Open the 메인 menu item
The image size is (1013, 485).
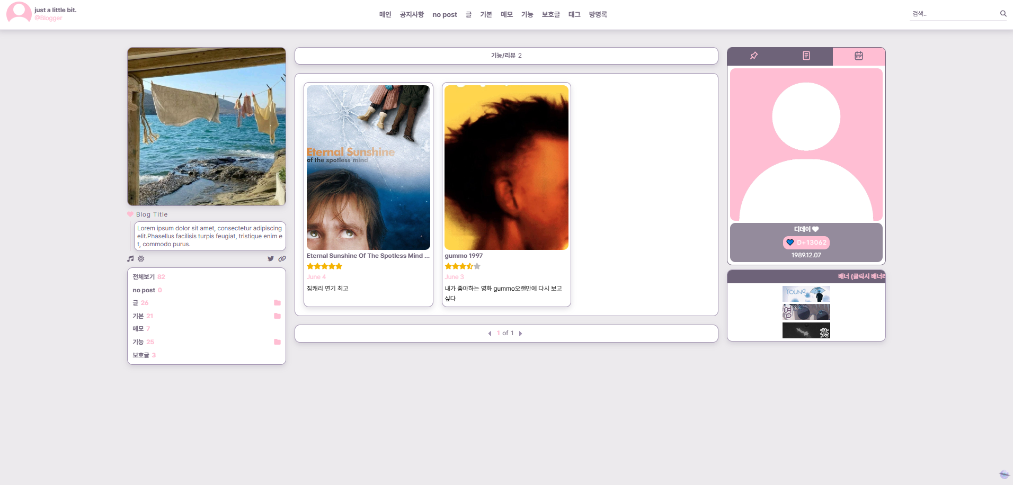(x=385, y=15)
